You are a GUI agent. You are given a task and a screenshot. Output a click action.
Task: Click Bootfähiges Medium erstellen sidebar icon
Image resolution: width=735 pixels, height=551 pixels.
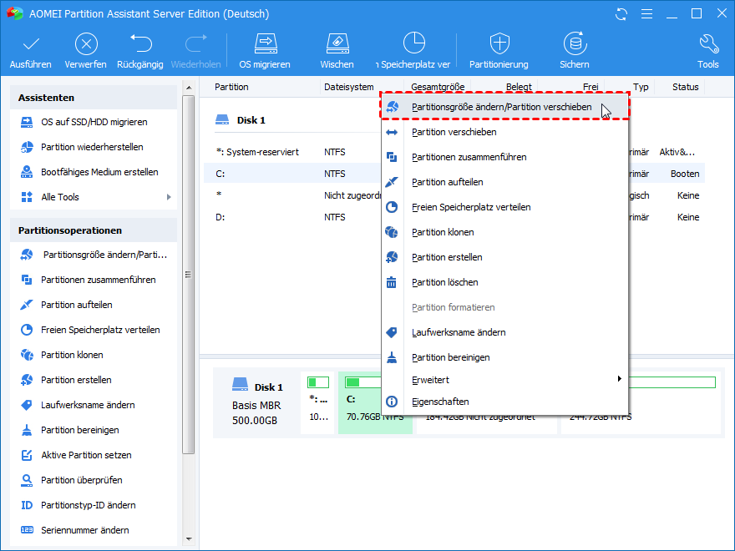[x=27, y=172]
